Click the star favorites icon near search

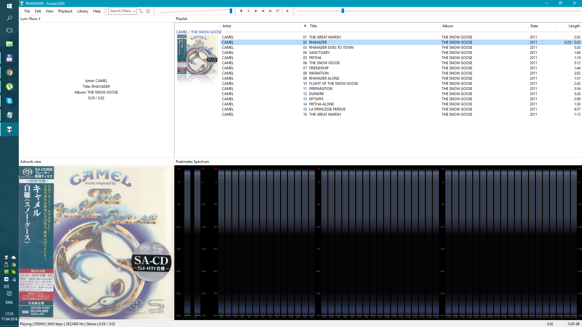tap(148, 11)
